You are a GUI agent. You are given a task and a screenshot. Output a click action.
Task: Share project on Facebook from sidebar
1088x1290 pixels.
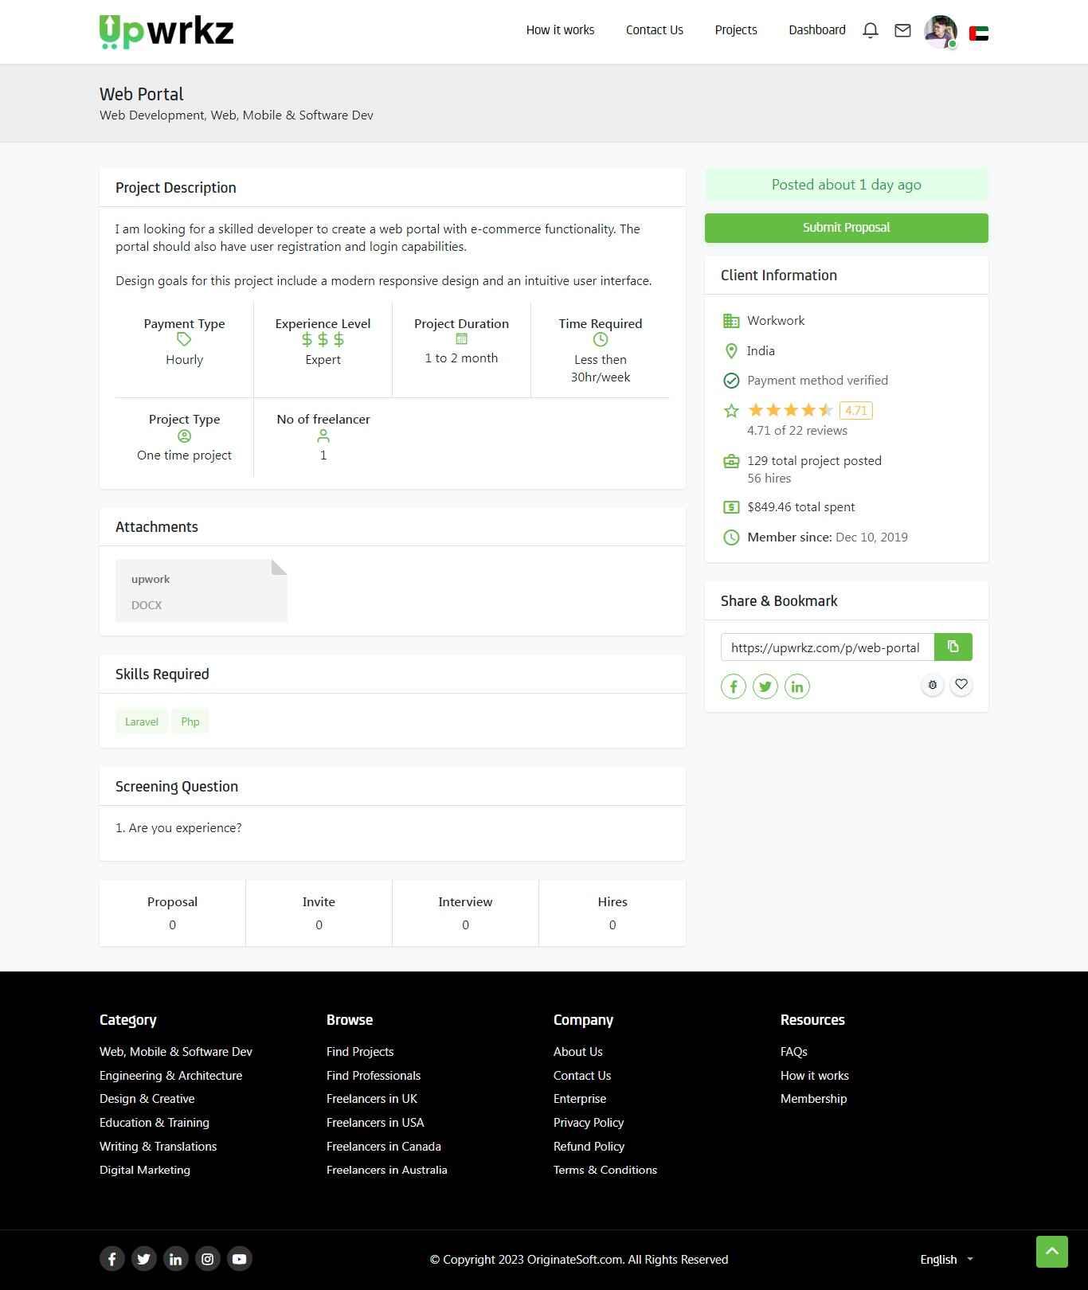tap(733, 686)
